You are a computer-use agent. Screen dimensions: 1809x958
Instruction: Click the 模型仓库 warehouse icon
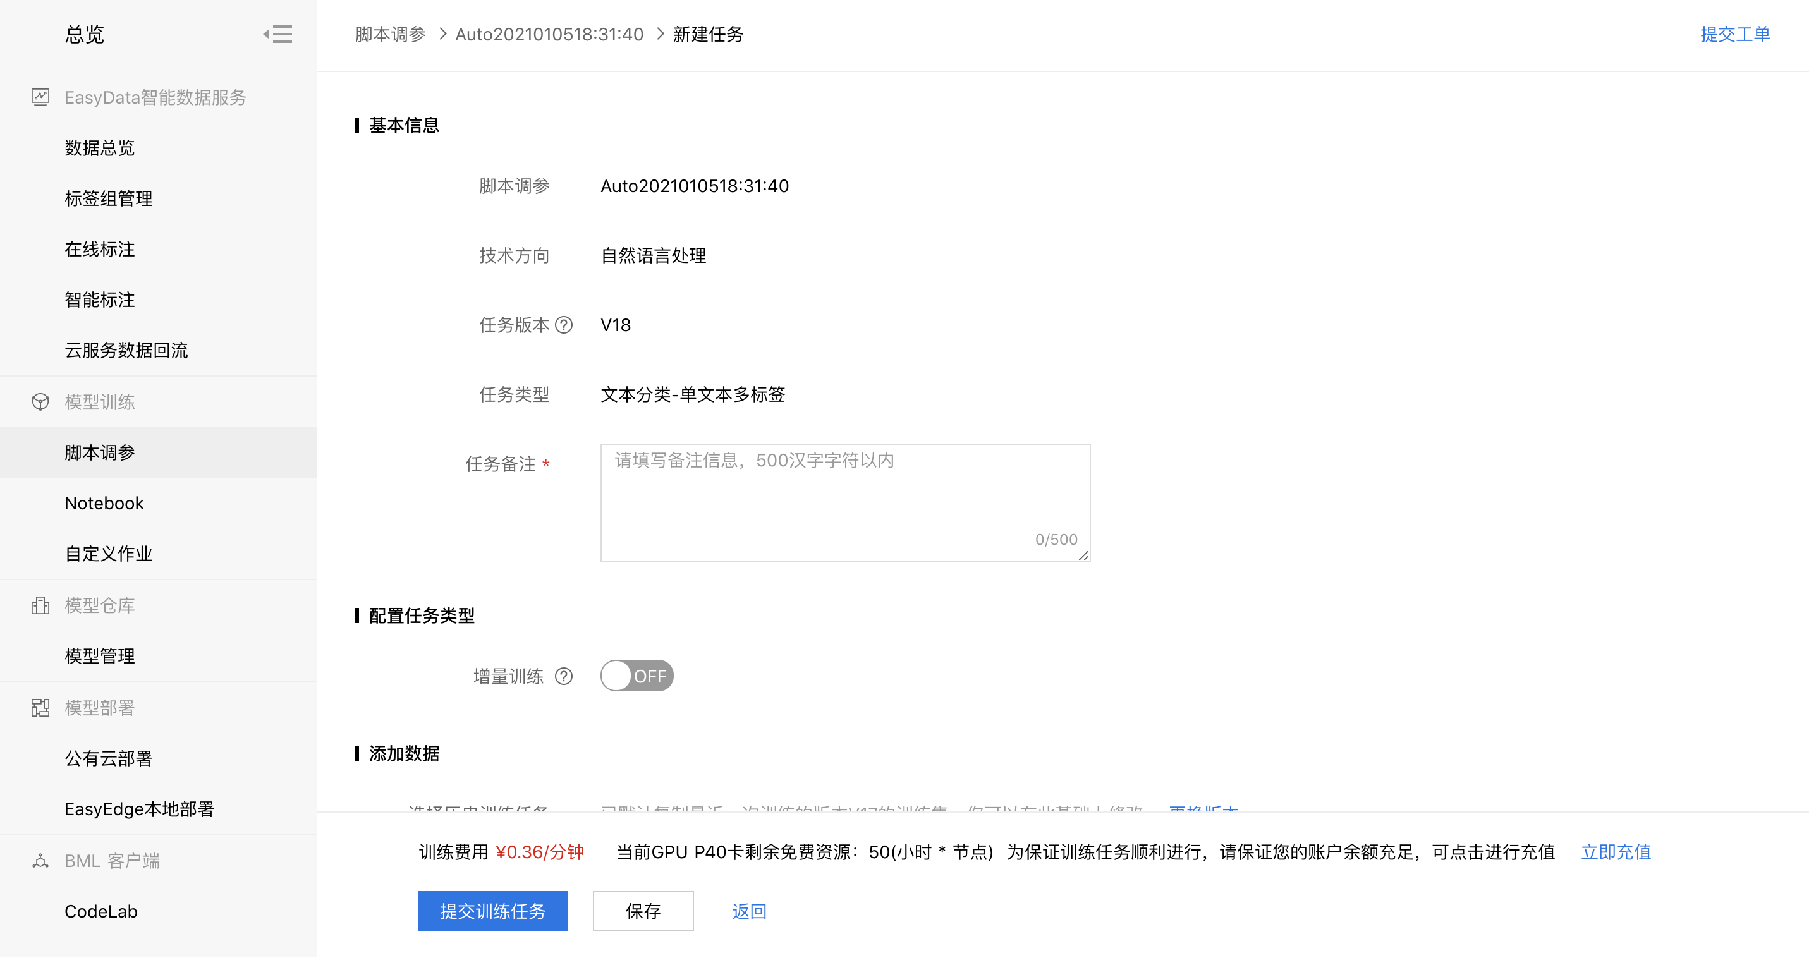pos(40,605)
